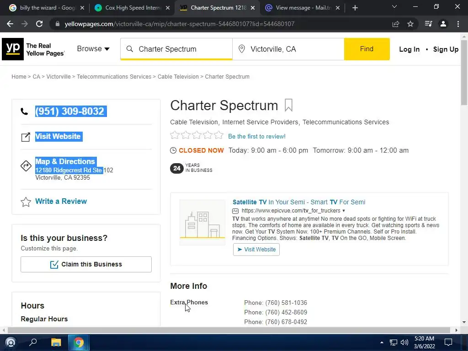Image resolution: width=468 pixels, height=351 pixels.
Task: Click the ad's Visit Website button
Action: (256, 250)
